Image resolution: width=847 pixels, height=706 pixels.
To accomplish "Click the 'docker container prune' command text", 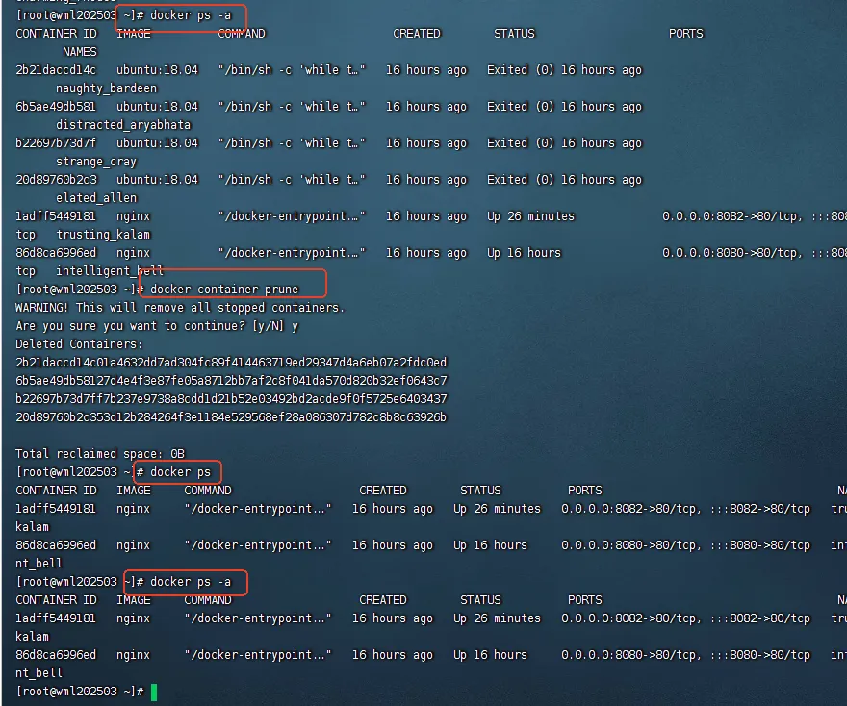I will [x=224, y=290].
